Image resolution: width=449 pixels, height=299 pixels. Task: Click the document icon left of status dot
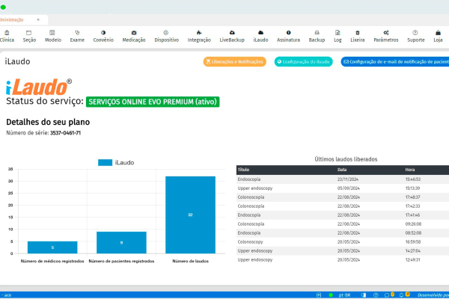[x=319, y=295]
